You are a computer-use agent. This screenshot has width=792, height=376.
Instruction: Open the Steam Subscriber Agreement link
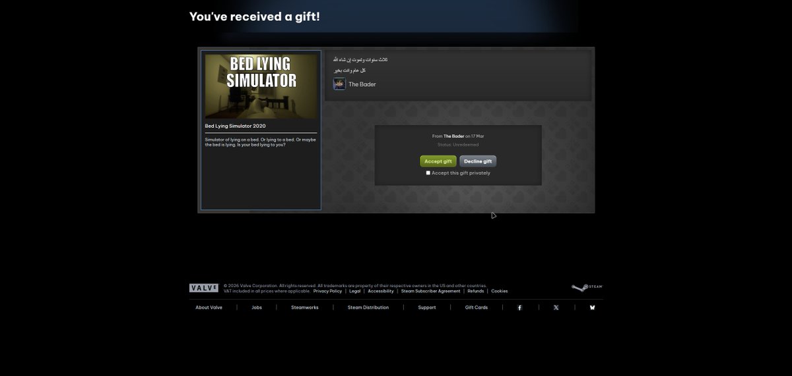pyautogui.click(x=430, y=291)
